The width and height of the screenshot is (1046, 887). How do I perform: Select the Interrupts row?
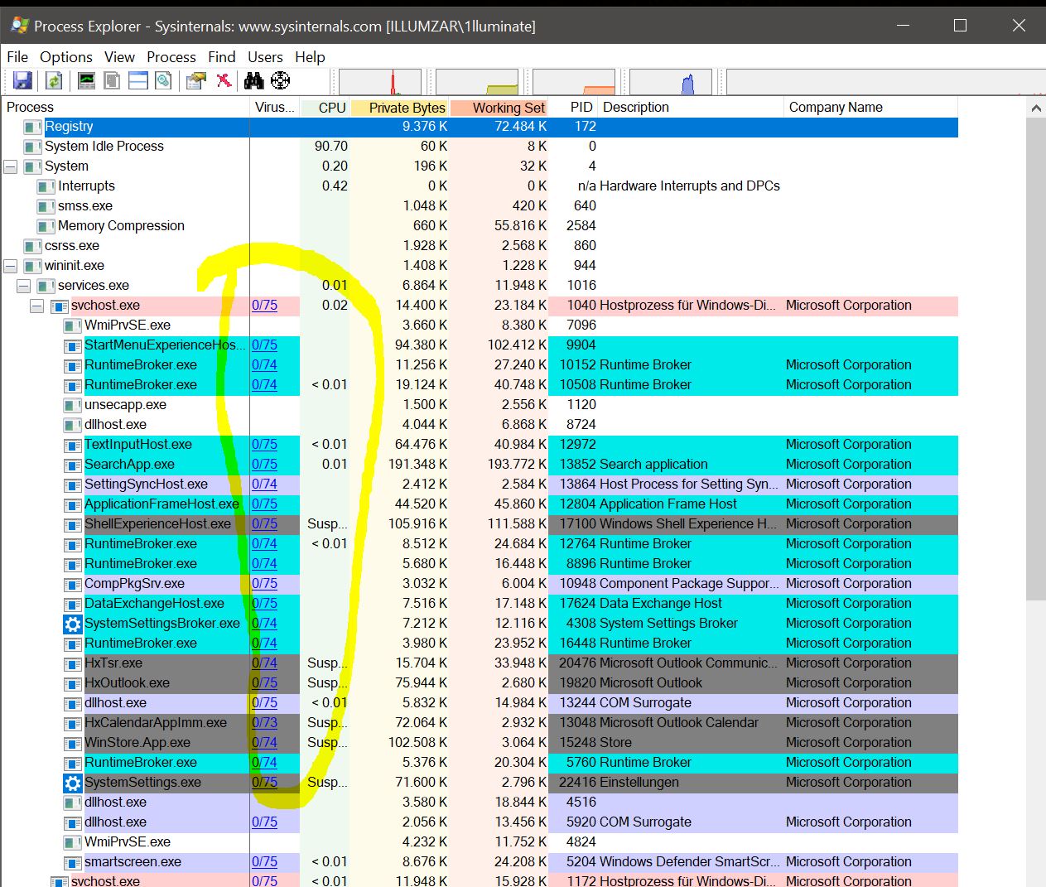(x=480, y=186)
